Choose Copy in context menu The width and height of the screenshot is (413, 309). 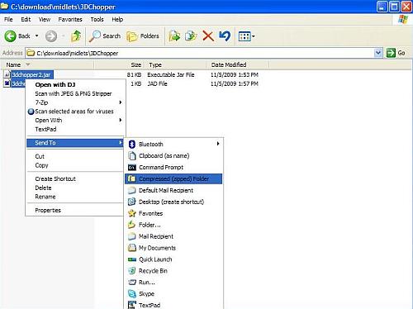[x=75, y=165]
